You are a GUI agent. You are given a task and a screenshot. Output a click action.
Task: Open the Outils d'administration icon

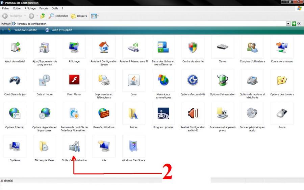74,146
